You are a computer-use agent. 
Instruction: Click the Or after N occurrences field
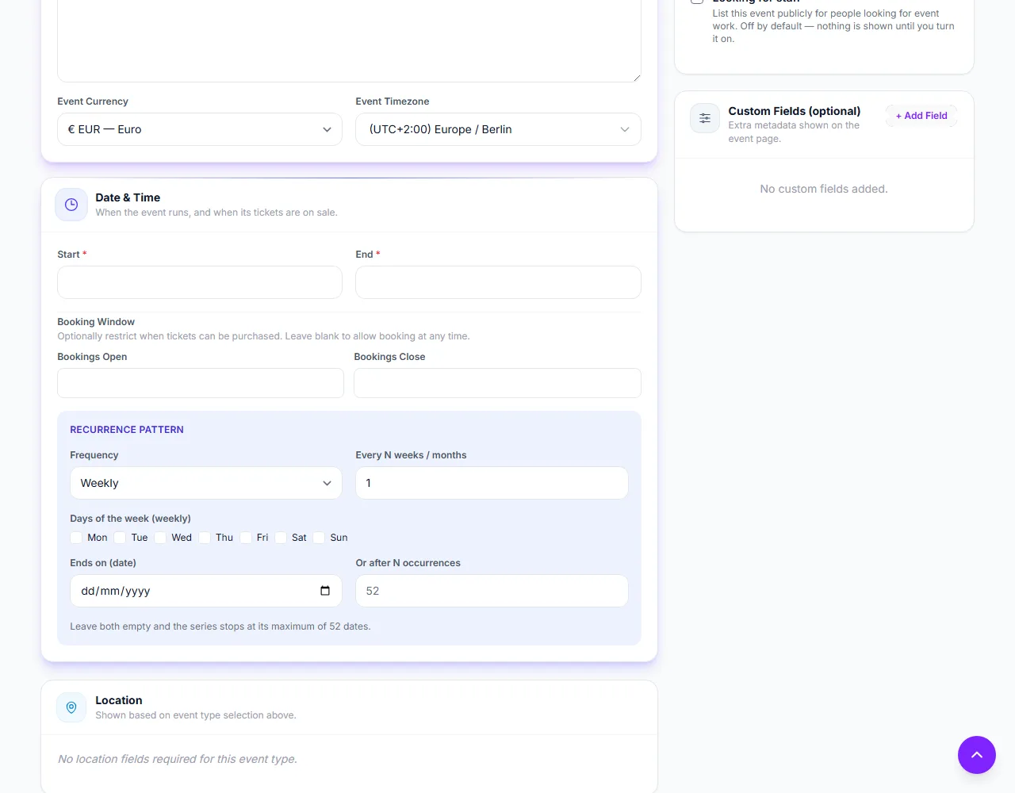pos(492,591)
